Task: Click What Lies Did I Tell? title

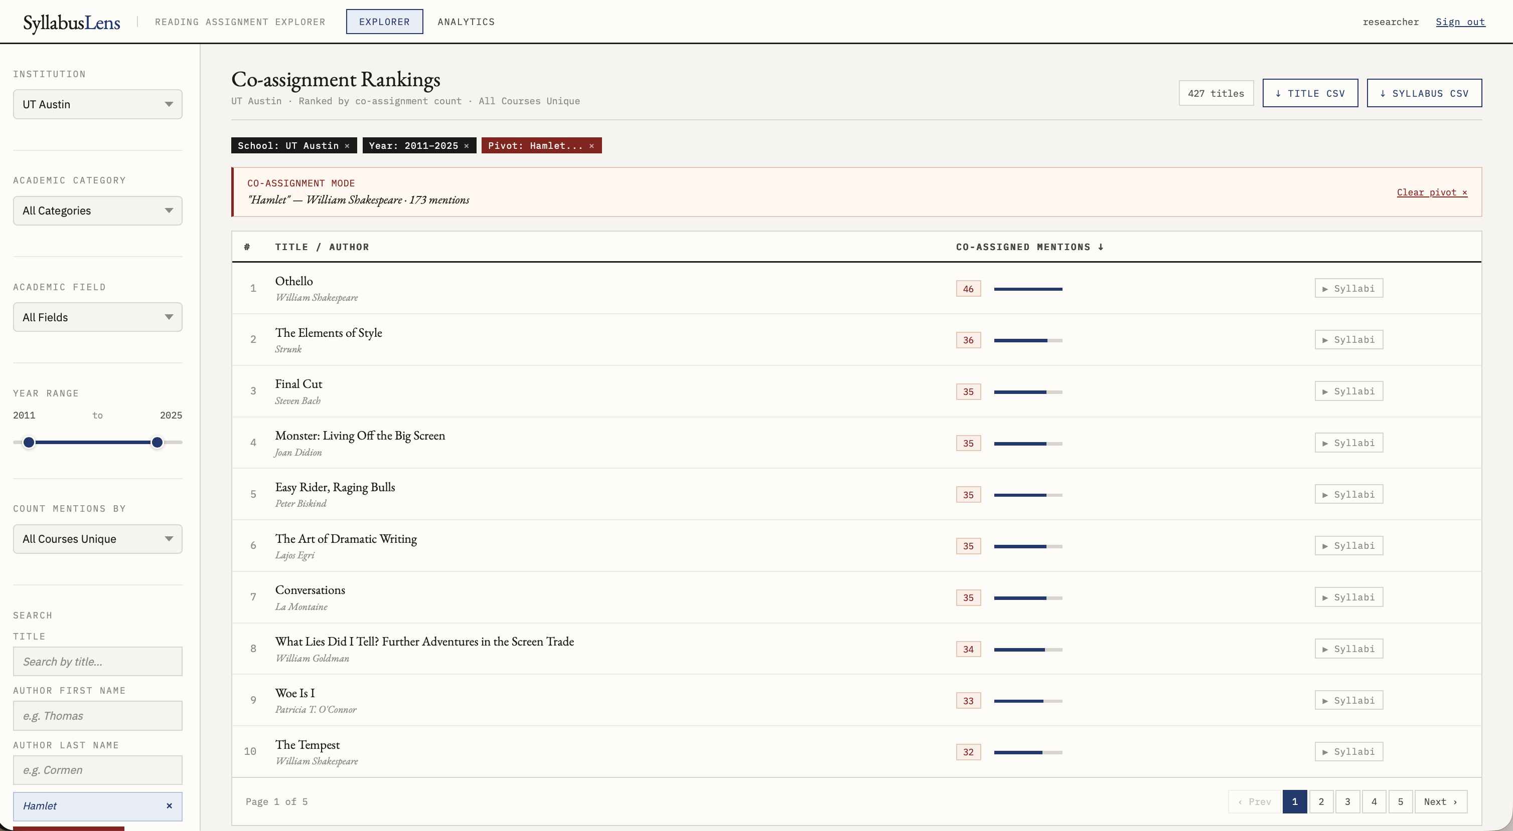Action: pyautogui.click(x=424, y=642)
